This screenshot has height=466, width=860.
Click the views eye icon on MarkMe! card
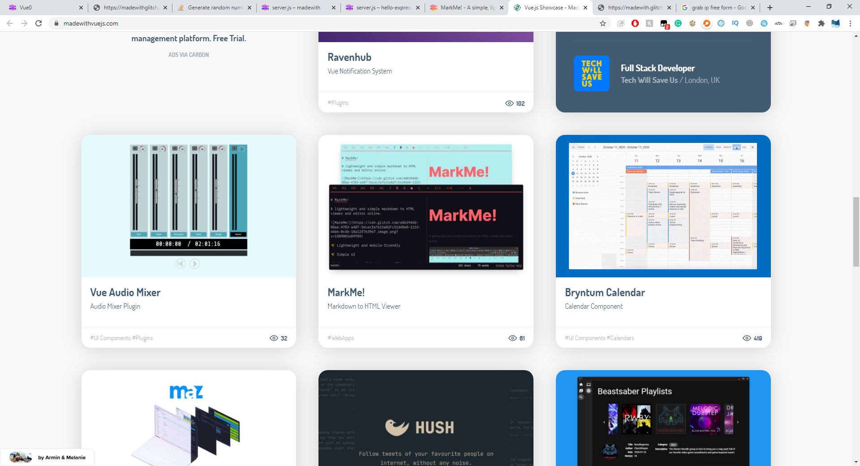coord(513,338)
